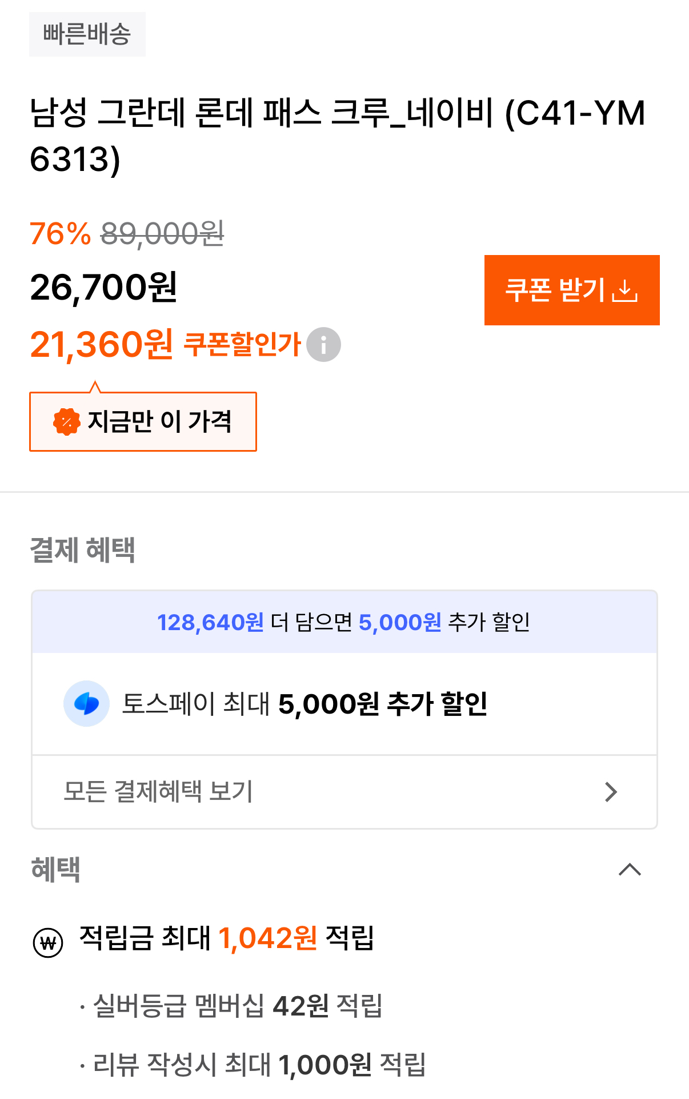689x1099 pixels.
Task: Select the 토스페이 최대 5,000원 추가 할인 row
Action: tap(304, 704)
